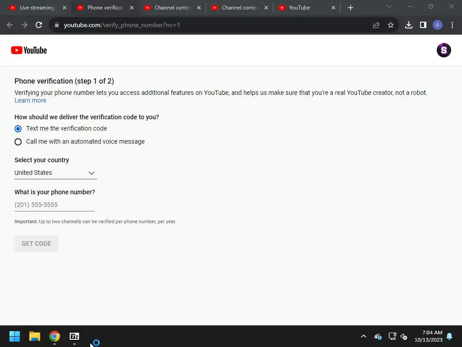
Task: View site information via the lock icon
Action: [57, 25]
